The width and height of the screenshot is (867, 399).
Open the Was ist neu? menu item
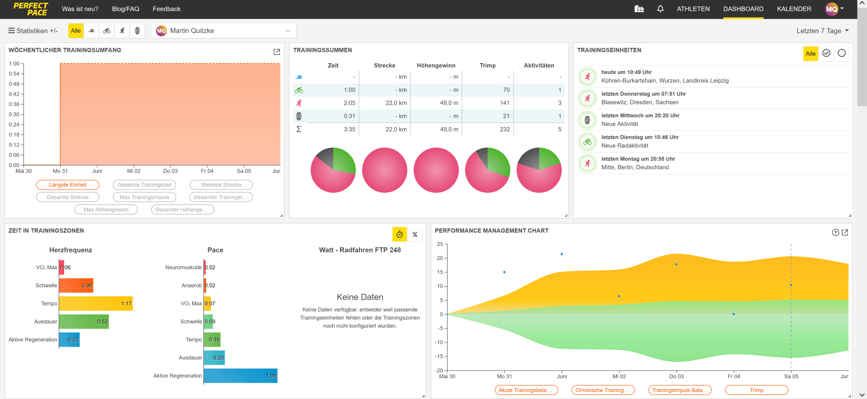(80, 9)
